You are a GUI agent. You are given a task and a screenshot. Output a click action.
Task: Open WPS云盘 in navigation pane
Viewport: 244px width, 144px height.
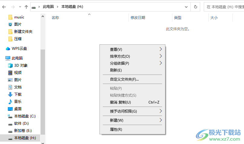coord(19,49)
